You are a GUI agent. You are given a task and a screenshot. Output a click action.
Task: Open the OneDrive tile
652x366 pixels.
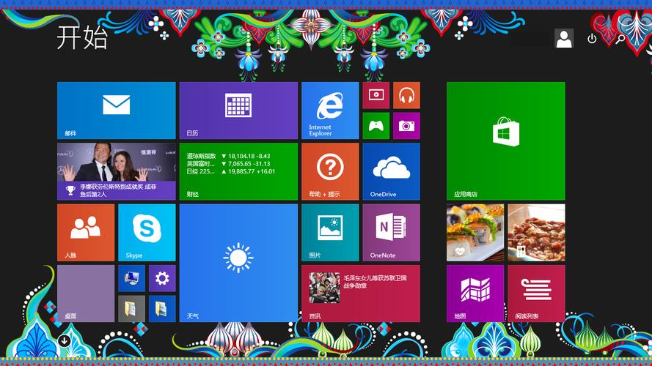click(x=392, y=171)
